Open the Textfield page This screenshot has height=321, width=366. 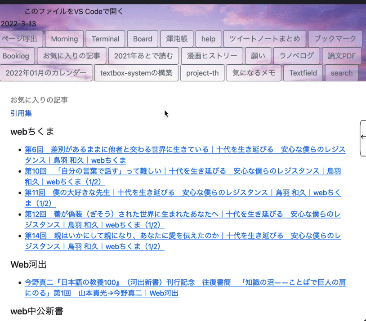tap(303, 73)
